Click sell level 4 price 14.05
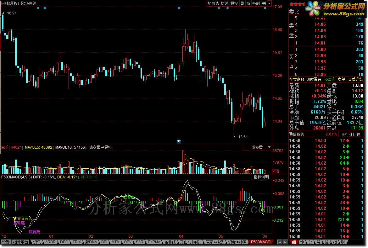This screenshot has height=248, width=368. [x=320, y=24]
